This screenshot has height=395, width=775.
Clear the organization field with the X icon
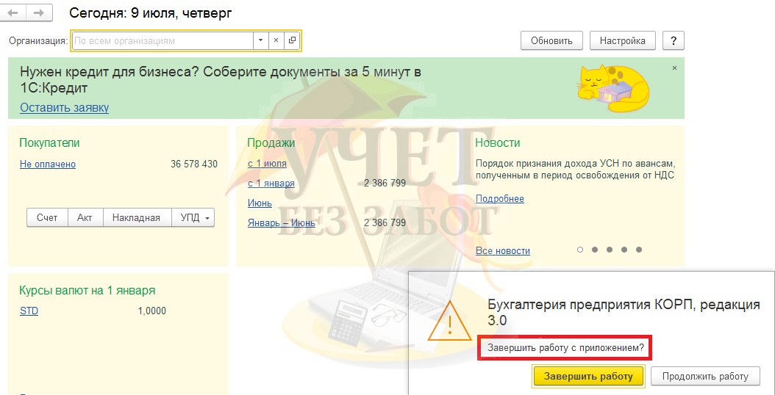point(276,40)
